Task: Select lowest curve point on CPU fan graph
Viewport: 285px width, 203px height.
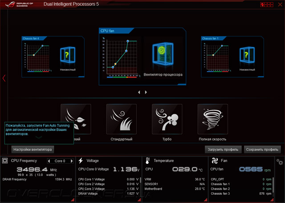Action: point(113,67)
